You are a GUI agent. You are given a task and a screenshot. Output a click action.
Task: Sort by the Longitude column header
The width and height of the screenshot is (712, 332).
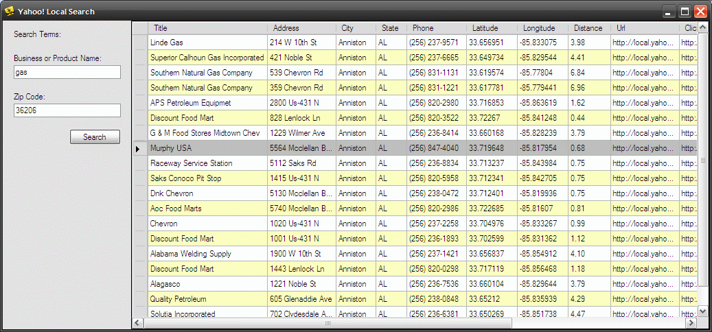tap(542, 28)
